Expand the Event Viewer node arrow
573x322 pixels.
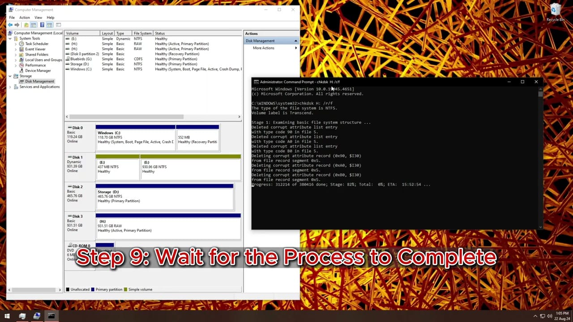coord(16,49)
